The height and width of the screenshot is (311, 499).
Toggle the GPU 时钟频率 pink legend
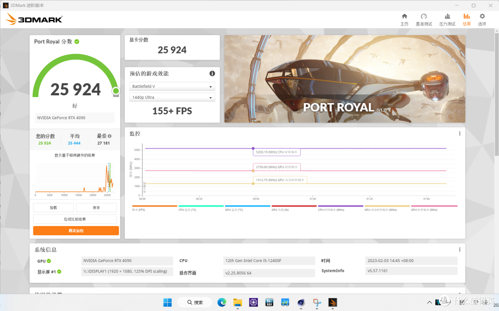[434, 206]
